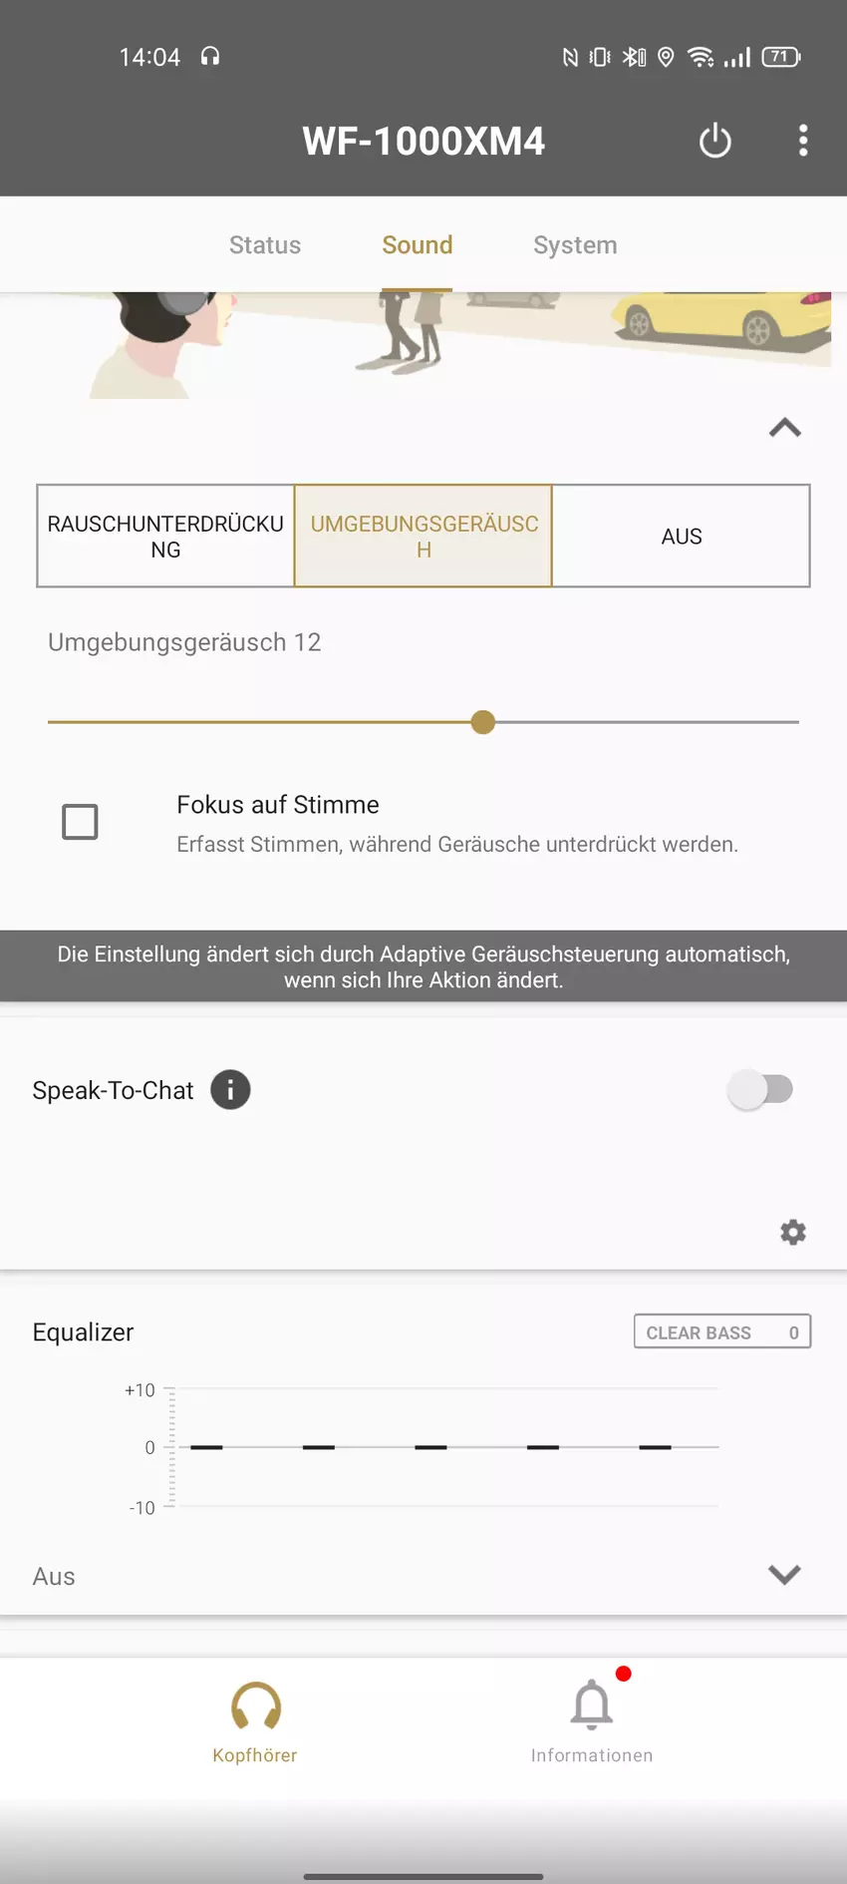Switch to the System tab
Screen dimensions: 847x1884
pyautogui.click(x=575, y=245)
